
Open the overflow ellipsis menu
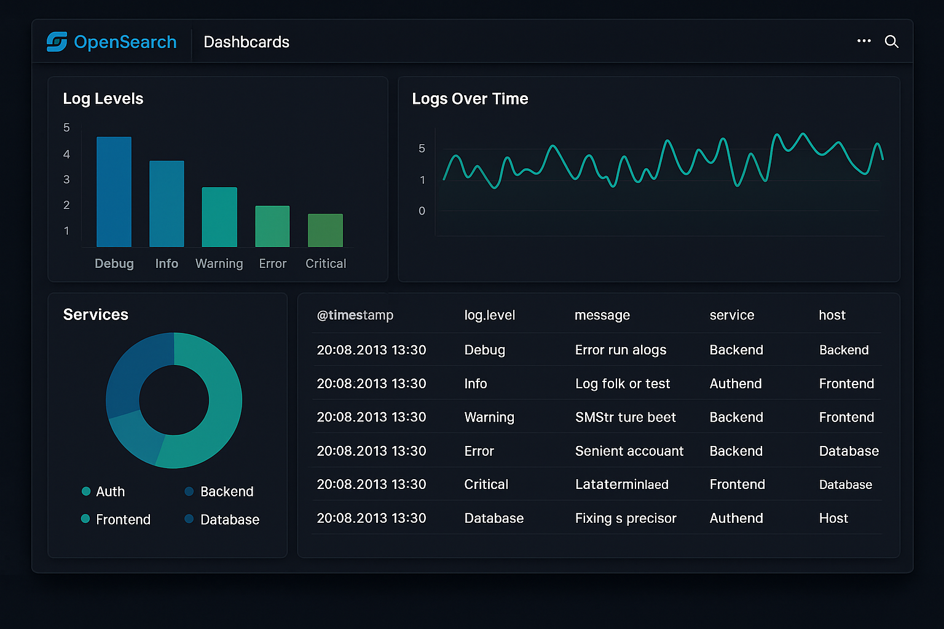pos(863,41)
